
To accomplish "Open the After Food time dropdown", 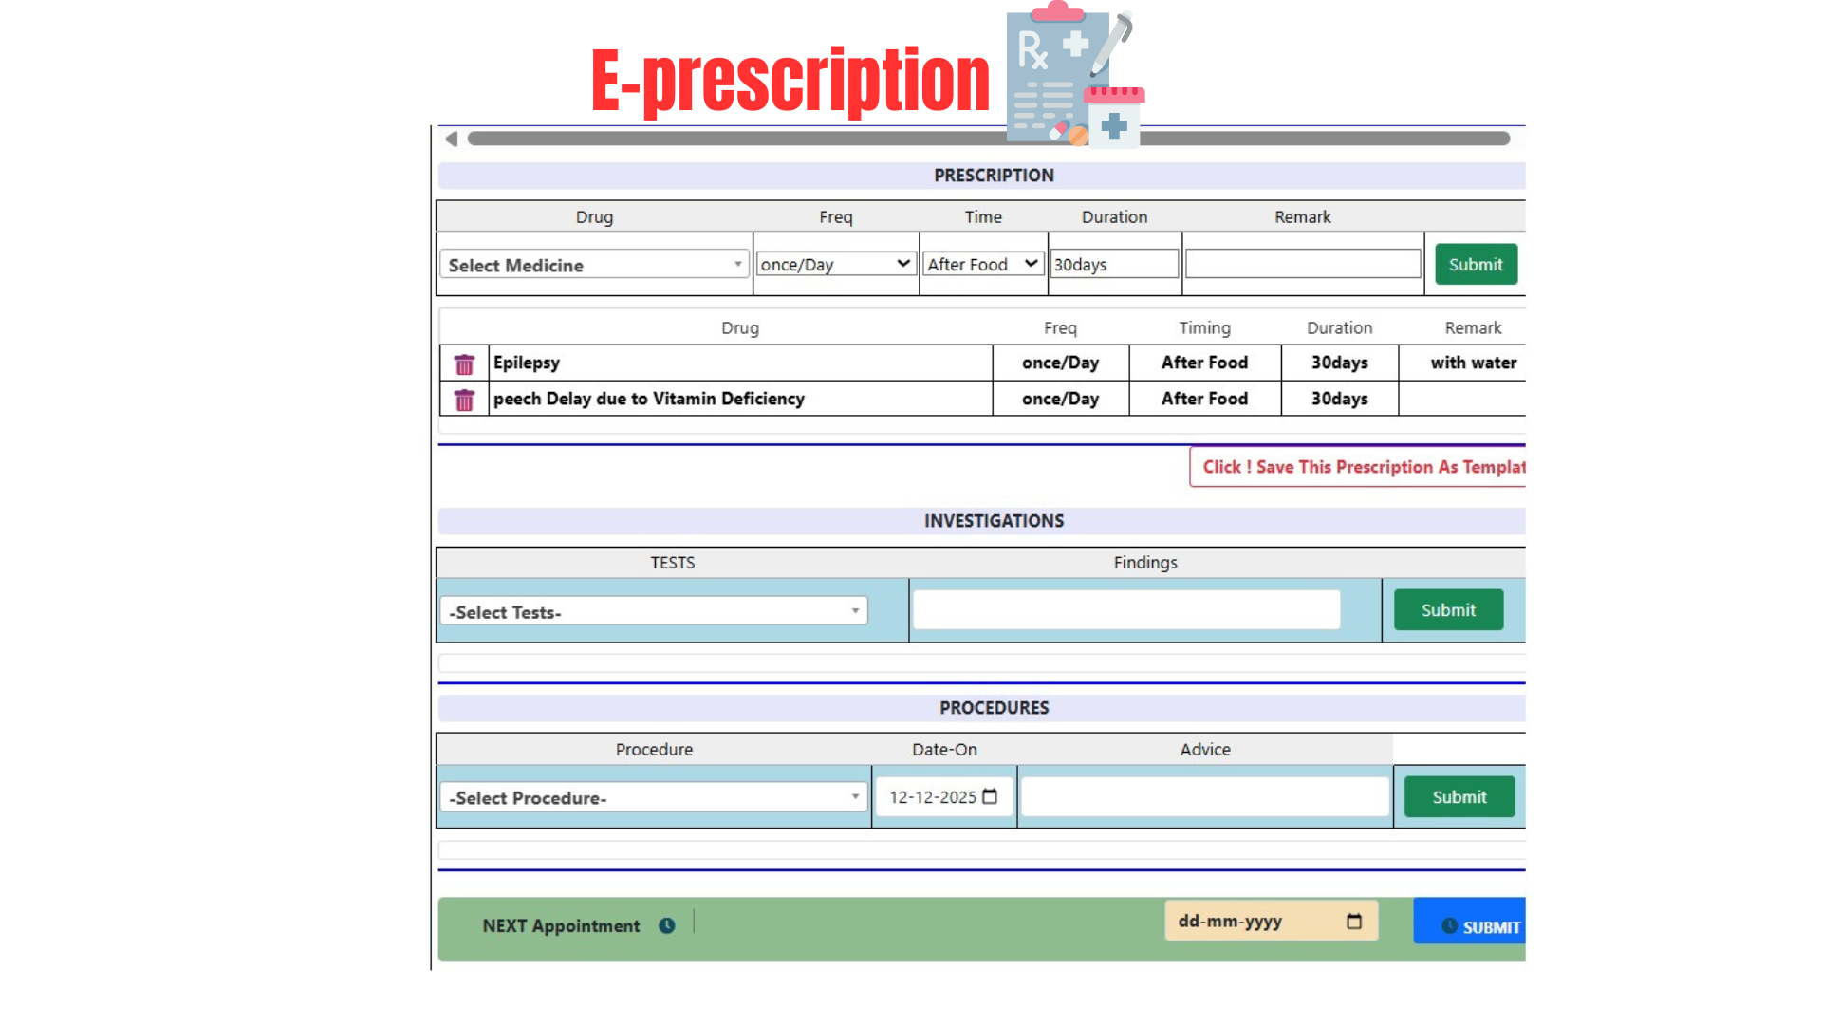I will click(982, 264).
